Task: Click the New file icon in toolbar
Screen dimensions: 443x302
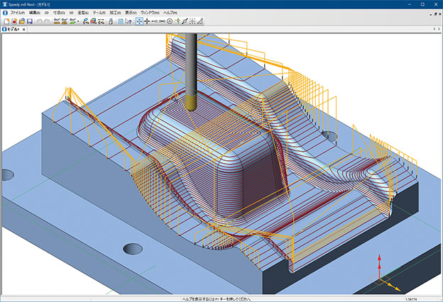Action: click(5, 22)
